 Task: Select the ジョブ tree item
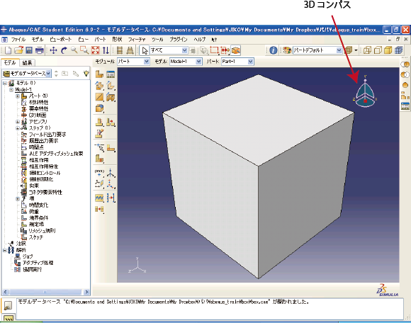(x=28, y=256)
